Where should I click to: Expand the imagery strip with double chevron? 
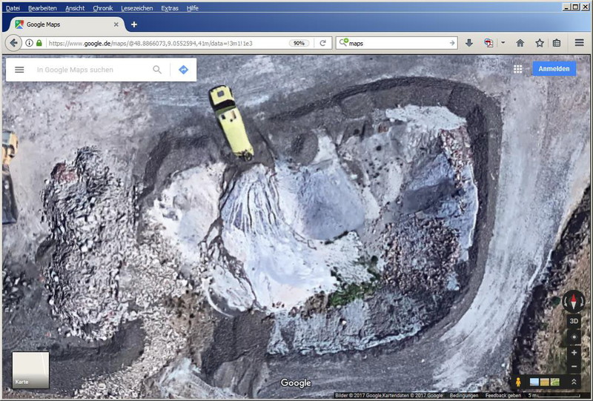574,382
